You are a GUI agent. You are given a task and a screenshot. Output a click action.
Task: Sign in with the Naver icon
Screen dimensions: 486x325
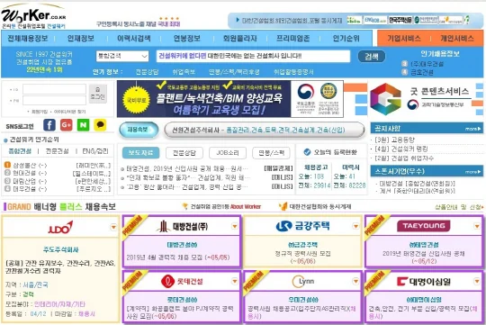[x=83, y=125]
